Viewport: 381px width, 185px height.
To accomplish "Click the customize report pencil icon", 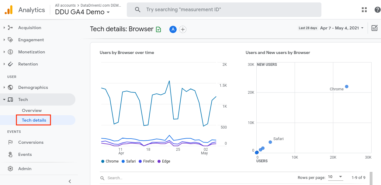I will click(375, 28).
